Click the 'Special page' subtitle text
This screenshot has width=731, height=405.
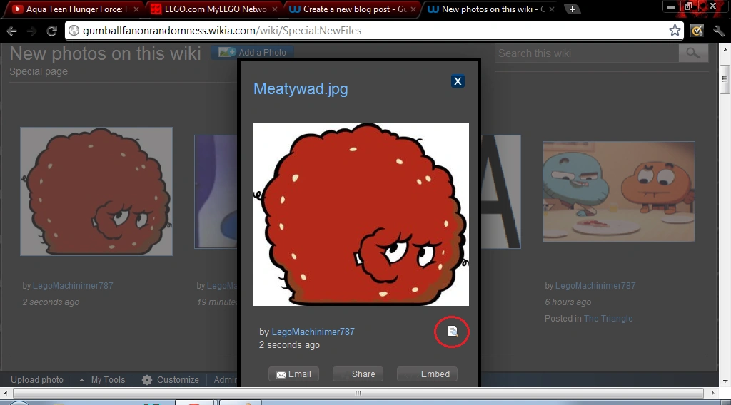pyautogui.click(x=39, y=72)
